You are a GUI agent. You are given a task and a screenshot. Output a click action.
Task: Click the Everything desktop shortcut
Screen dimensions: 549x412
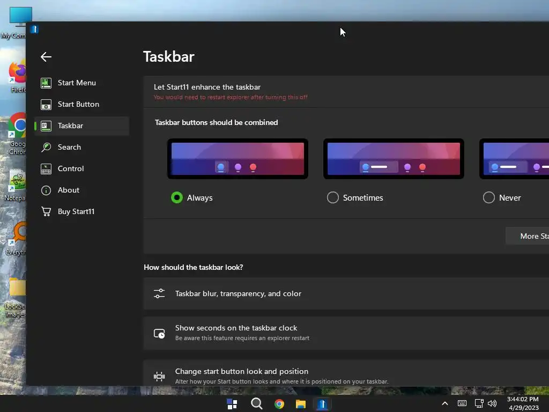pos(16,239)
